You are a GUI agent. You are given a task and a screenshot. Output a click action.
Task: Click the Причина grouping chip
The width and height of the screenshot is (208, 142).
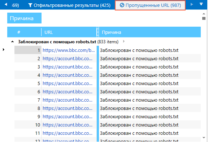pyautogui.click(x=24, y=18)
